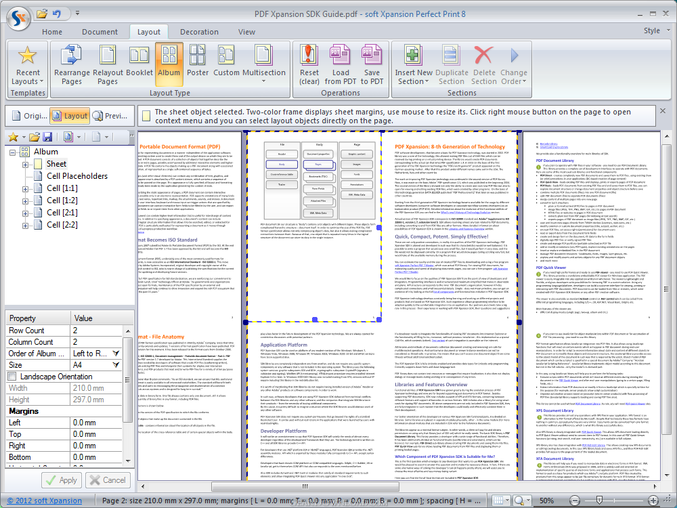Switch to Original view mode
Image resolution: width=677 pixels, height=508 pixels.
(x=29, y=116)
